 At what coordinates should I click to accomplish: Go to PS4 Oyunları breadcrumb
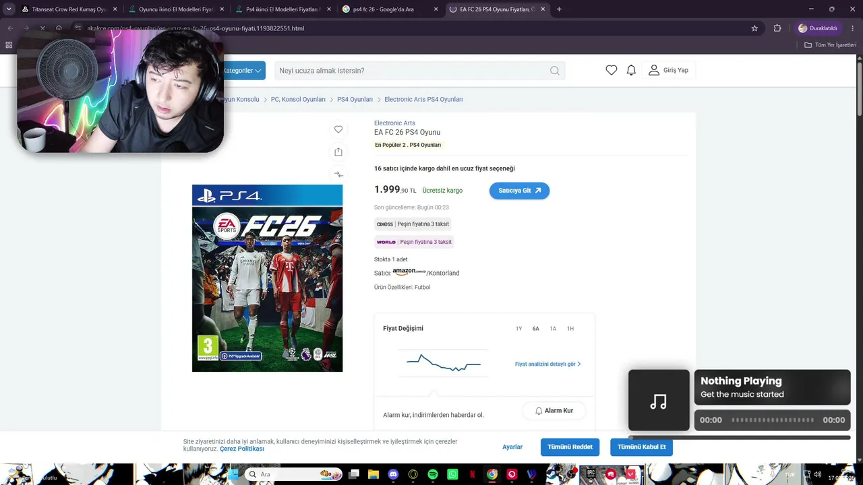tap(355, 99)
